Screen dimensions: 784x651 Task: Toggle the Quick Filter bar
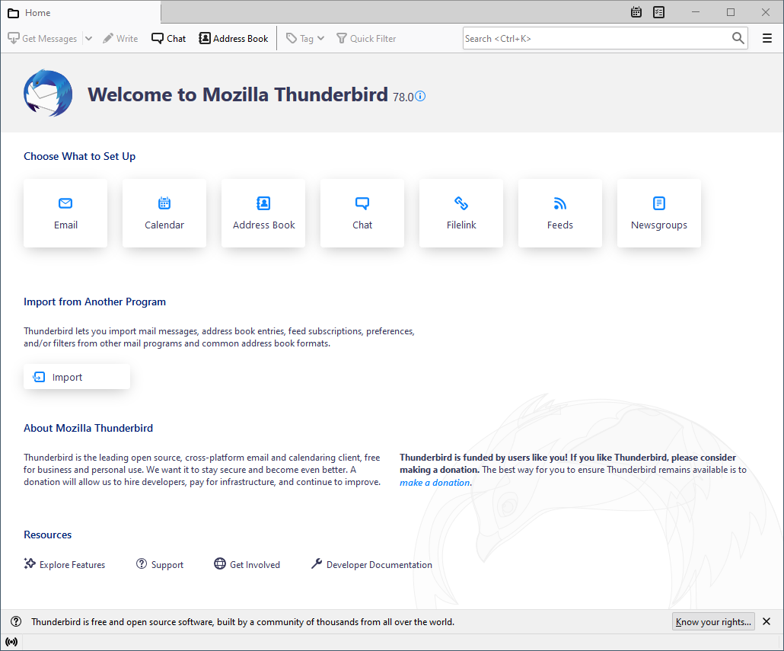[365, 38]
